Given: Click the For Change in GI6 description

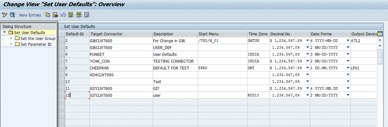Looking at the screenshot, I should 175,41.
